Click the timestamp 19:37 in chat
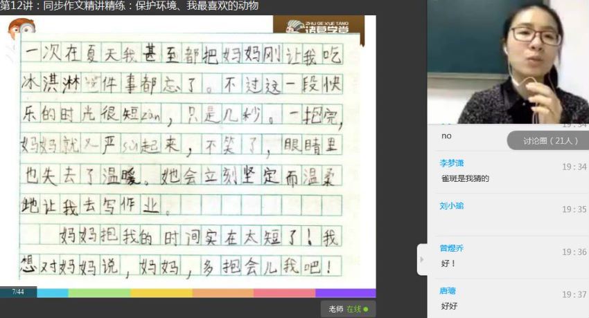Image resolution: width=589 pixels, height=318 pixels. point(574,294)
